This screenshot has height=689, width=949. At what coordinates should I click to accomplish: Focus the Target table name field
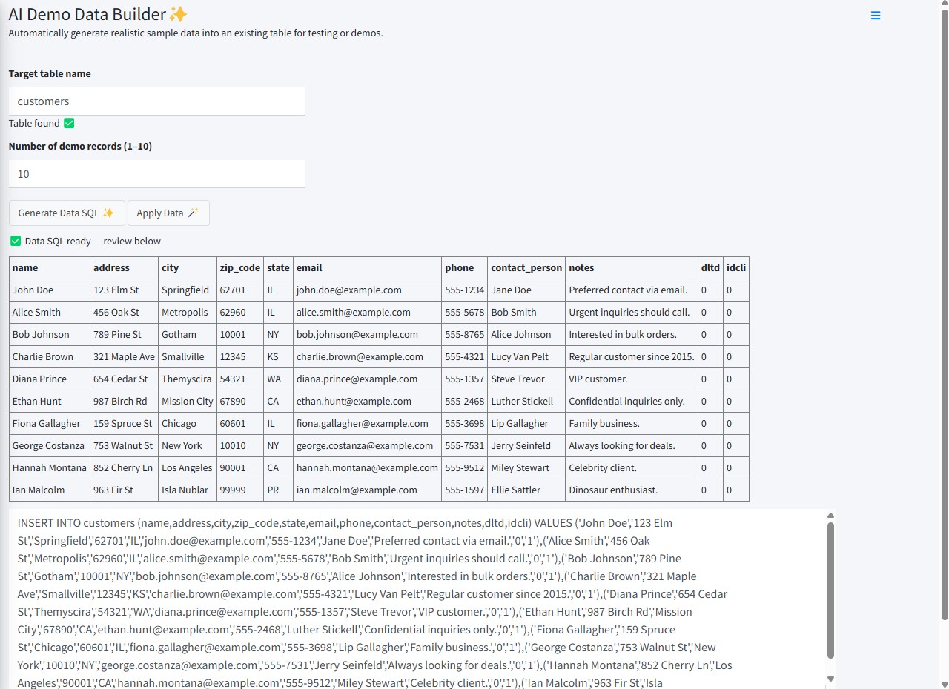[x=156, y=101]
